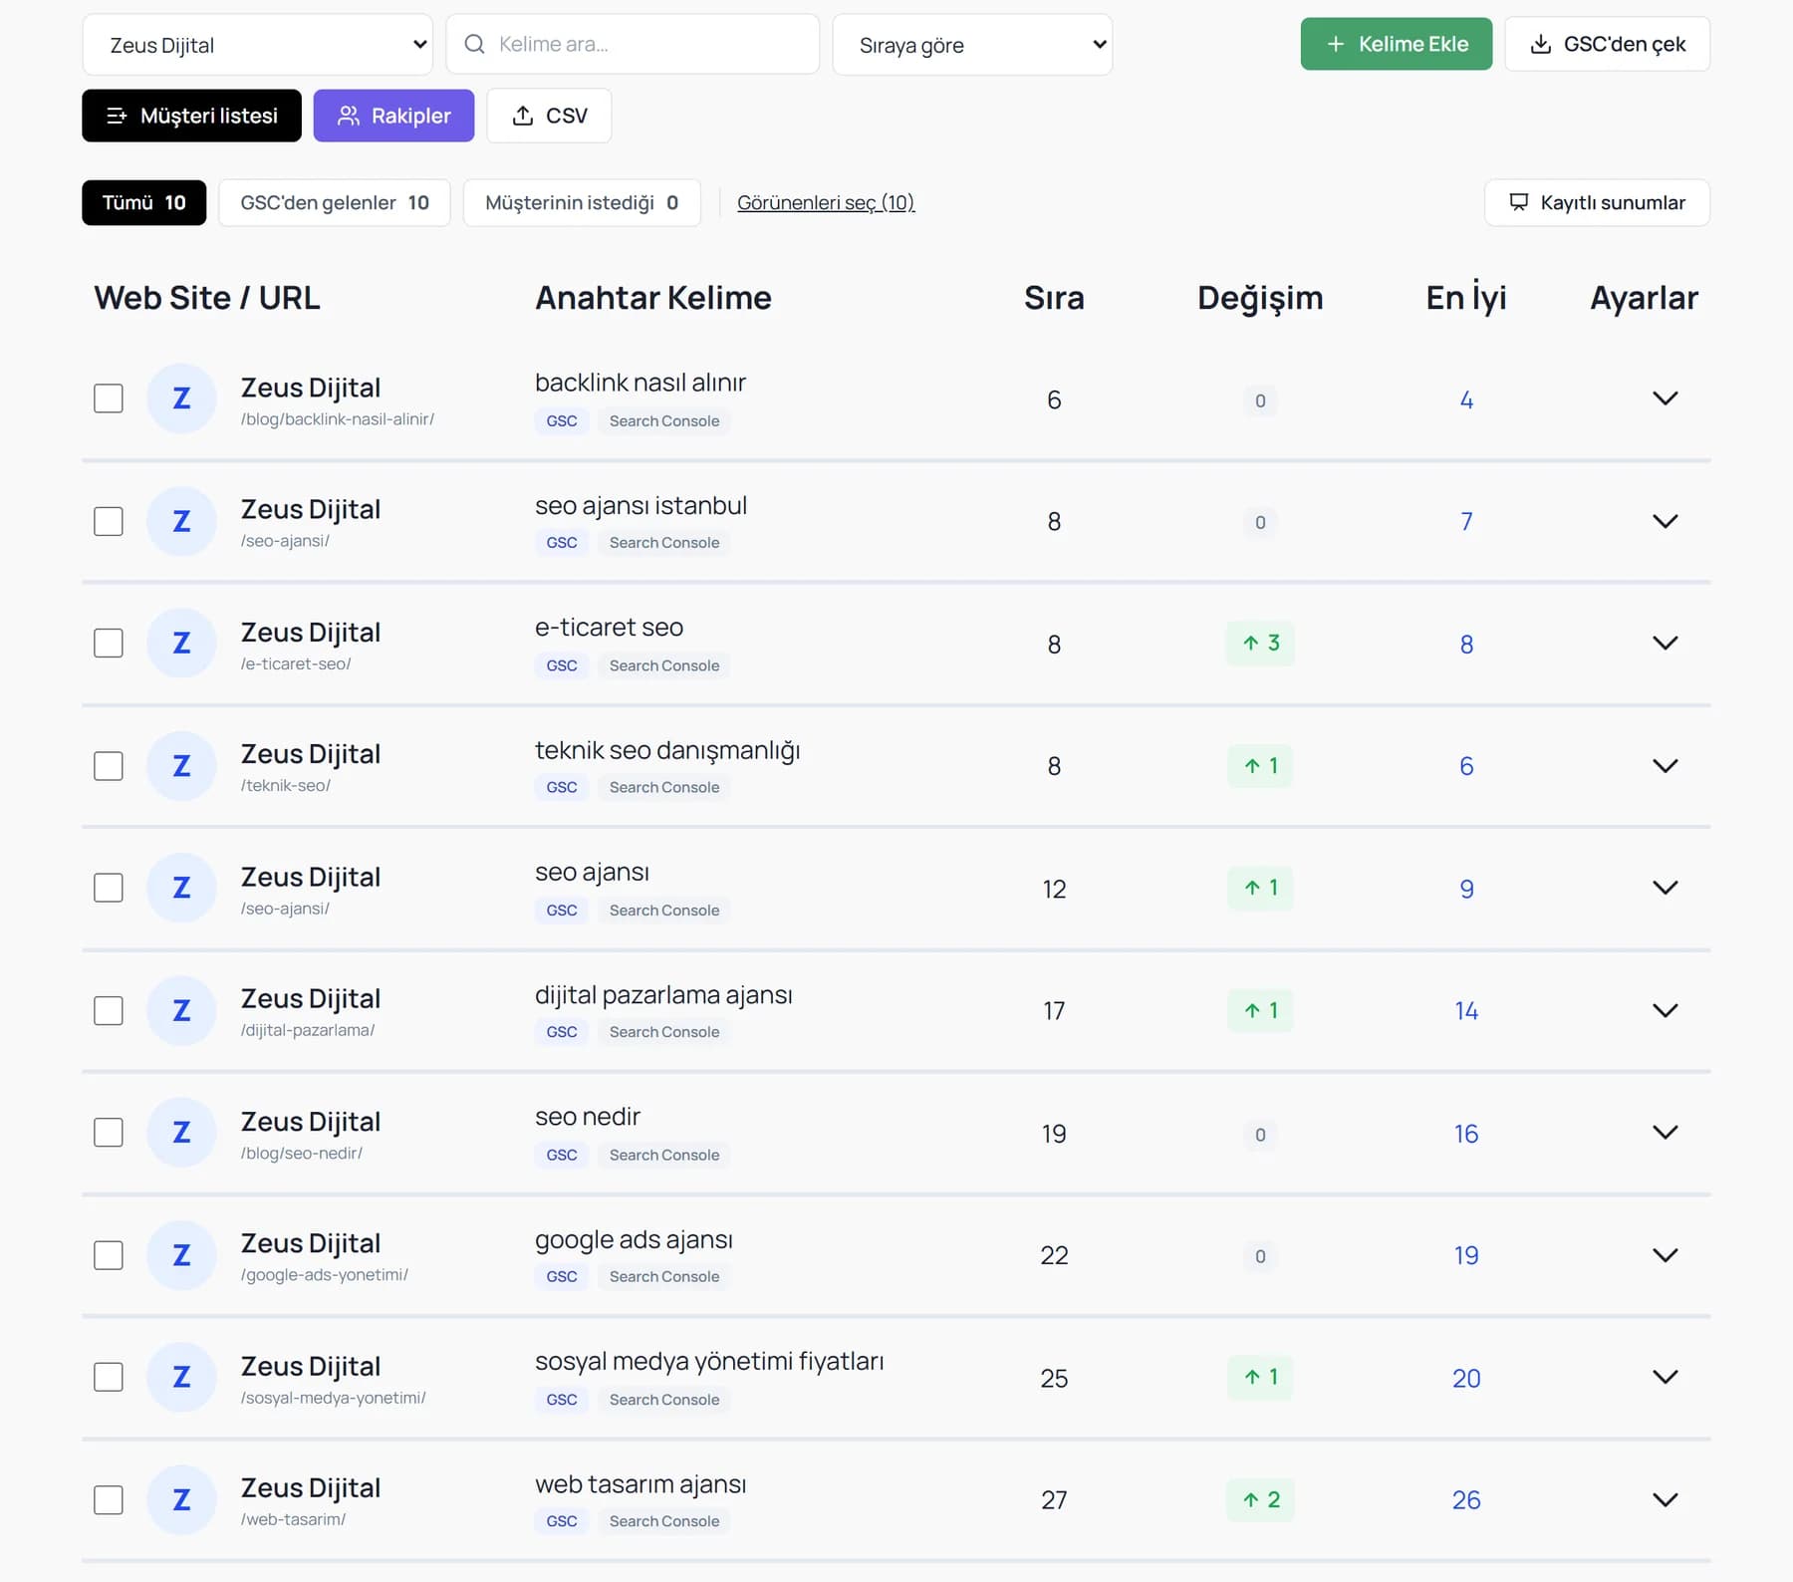The width and height of the screenshot is (1793, 1582).
Task: Expand settings chevron for the /seo-ajansi/ row ranked 12
Action: pyautogui.click(x=1665, y=888)
